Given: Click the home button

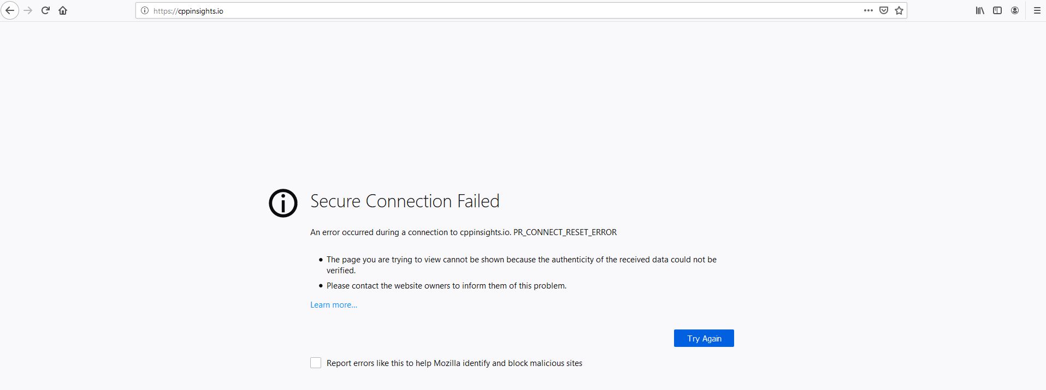Looking at the screenshot, I should point(62,10).
